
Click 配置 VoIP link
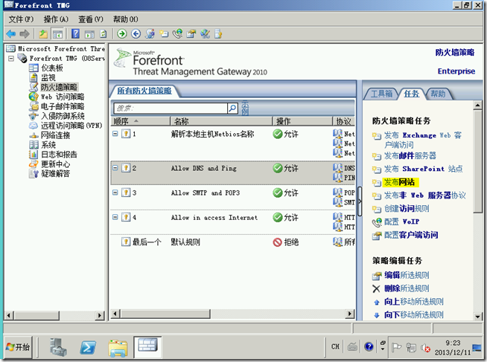coord(401,222)
